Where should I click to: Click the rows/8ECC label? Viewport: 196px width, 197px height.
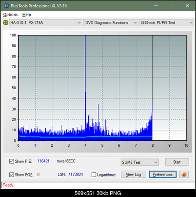66,161
